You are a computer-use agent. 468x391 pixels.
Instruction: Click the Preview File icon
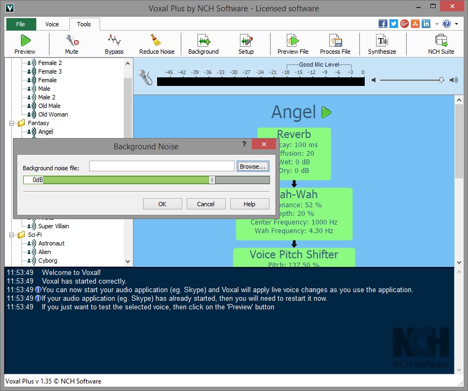pyautogui.click(x=293, y=41)
